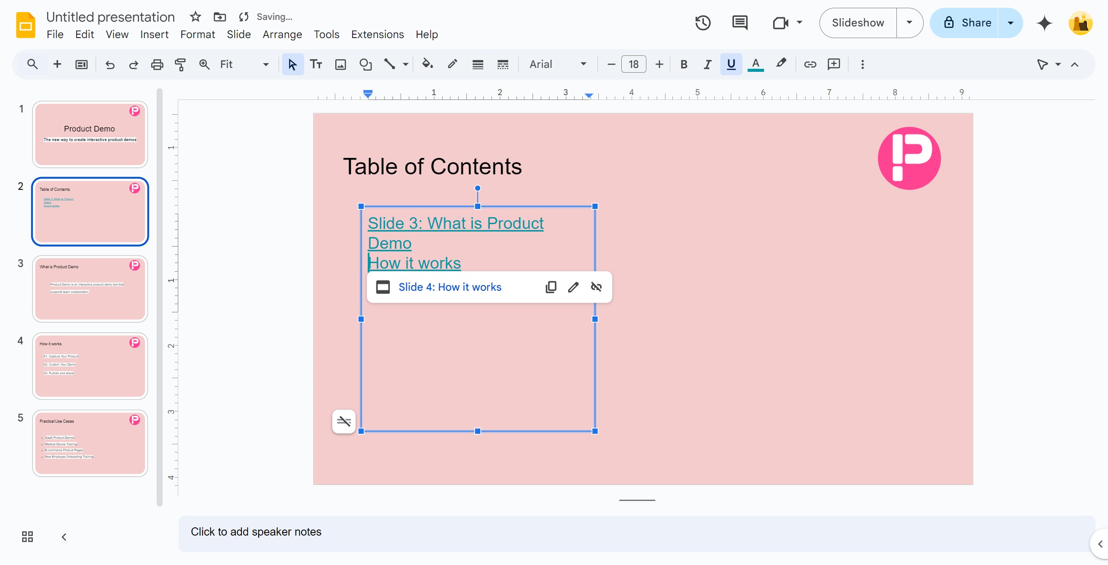Remove link with unlink icon
The height and width of the screenshot is (565, 1108).
596,287
